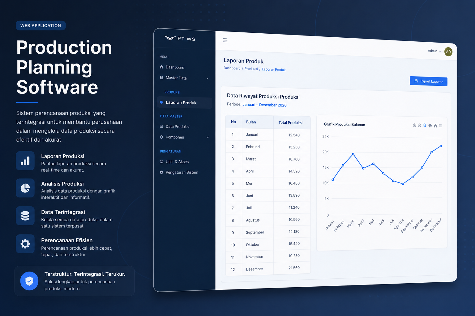This screenshot has height=316, width=475.
Task: Click the WEB APPLICATION badge
Action: click(x=41, y=26)
